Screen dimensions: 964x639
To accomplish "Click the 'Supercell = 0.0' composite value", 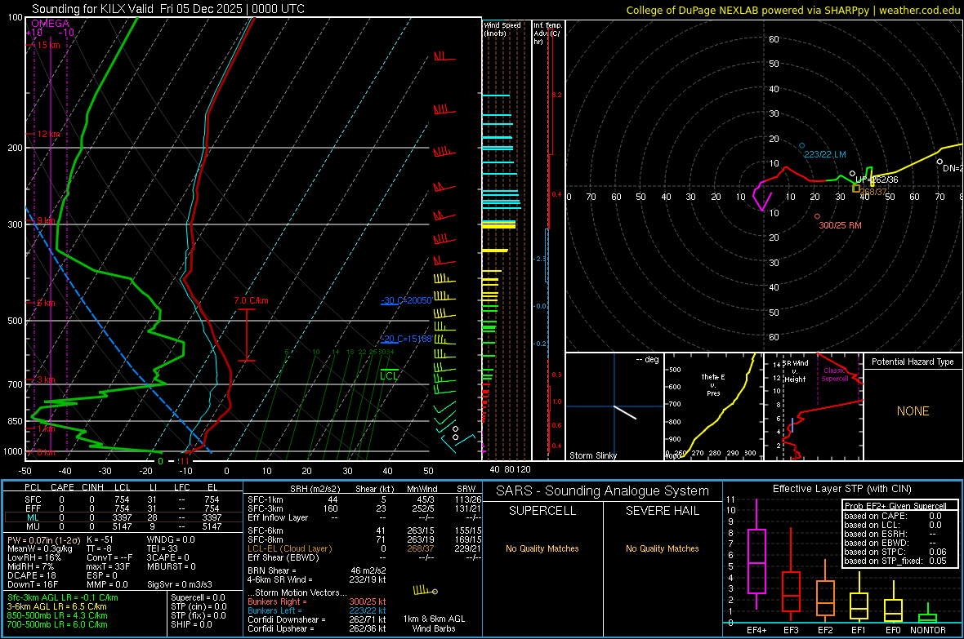I will pyautogui.click(x=198, y=598).
